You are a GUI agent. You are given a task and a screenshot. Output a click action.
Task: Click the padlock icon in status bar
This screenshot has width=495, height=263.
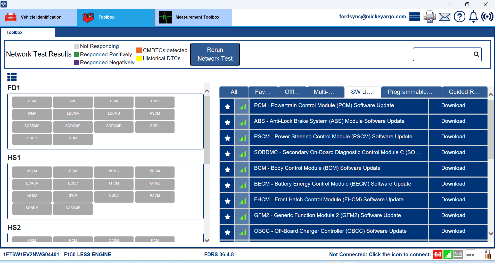click(487, 254)
